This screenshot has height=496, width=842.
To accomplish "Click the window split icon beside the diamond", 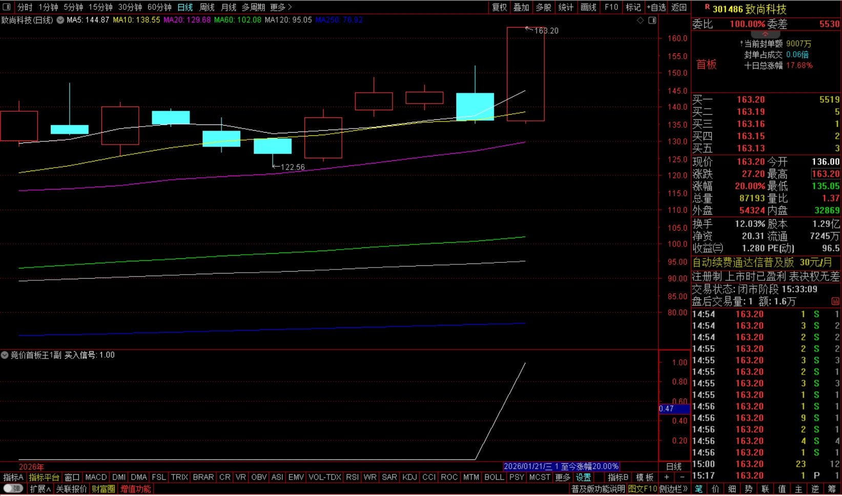I will (652, 20).
